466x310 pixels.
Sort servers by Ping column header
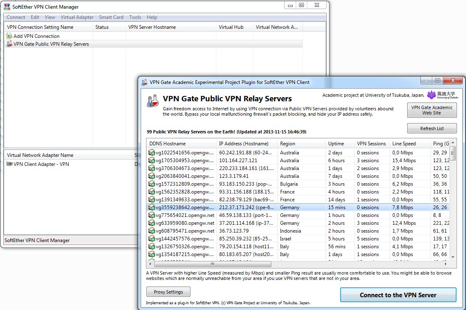point(440,143)
